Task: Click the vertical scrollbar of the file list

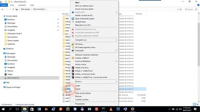Action: [199, 44]
